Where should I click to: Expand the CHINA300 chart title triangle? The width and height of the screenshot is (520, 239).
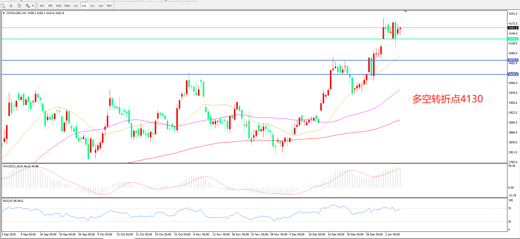[x=4, y=13]
